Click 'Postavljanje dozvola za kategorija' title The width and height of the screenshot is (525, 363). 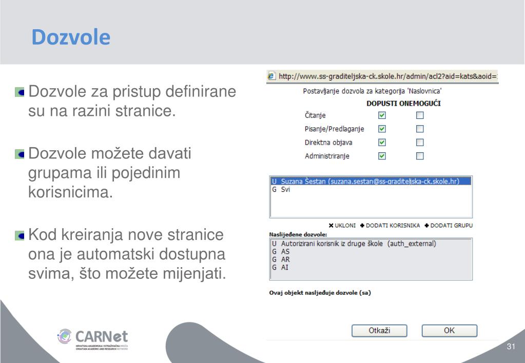point(372,91)
